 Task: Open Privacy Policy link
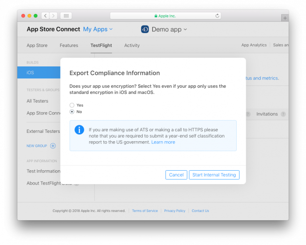(175, 211)
